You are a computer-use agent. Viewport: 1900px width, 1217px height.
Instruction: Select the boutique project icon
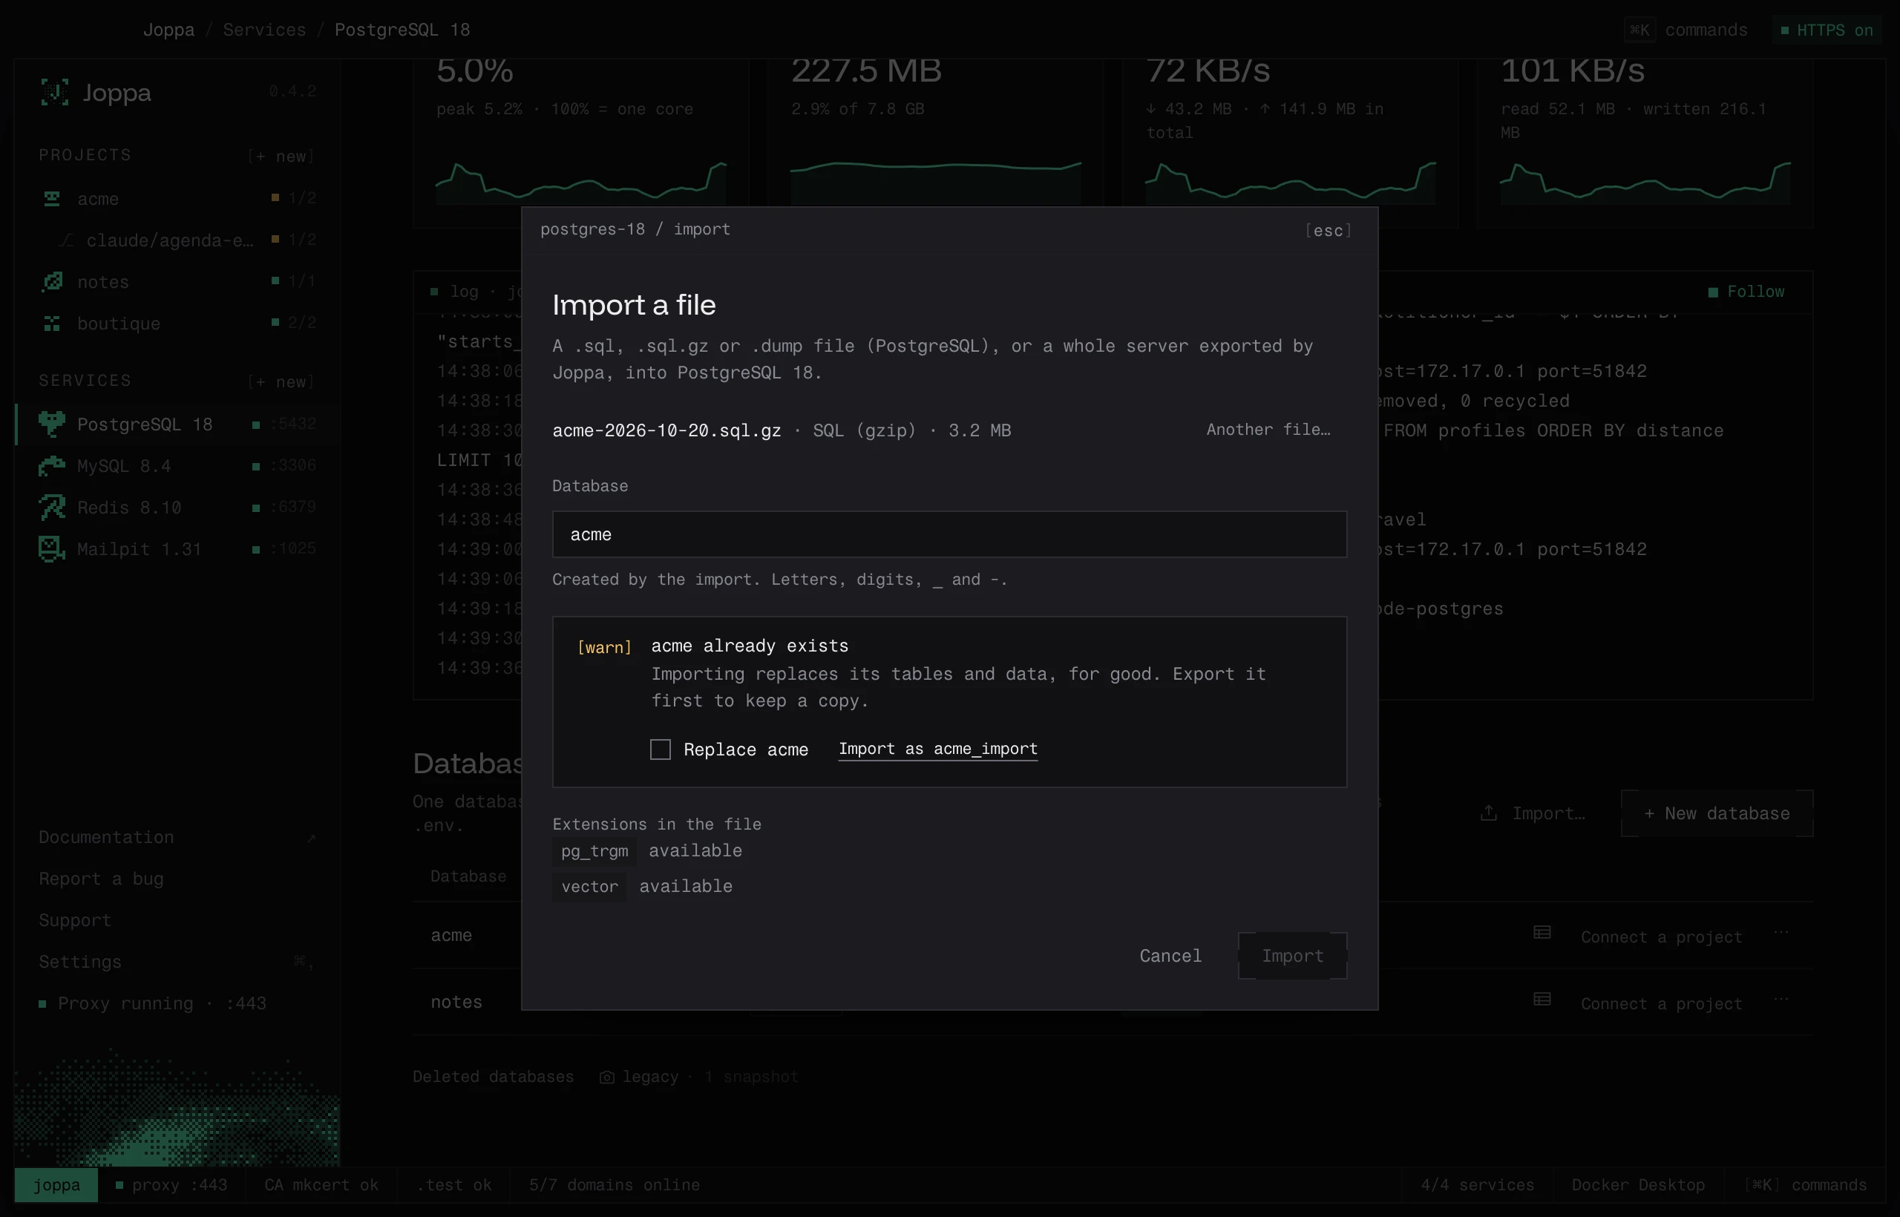pyautogui.click(x=52, y=324)
